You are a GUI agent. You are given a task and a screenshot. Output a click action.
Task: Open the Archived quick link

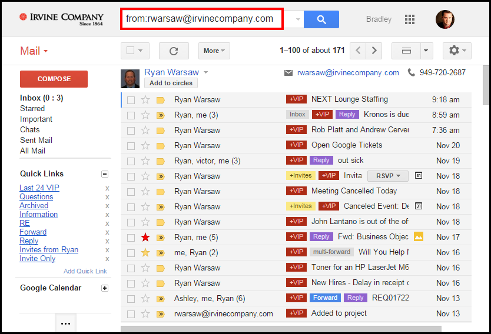point(34,206)
